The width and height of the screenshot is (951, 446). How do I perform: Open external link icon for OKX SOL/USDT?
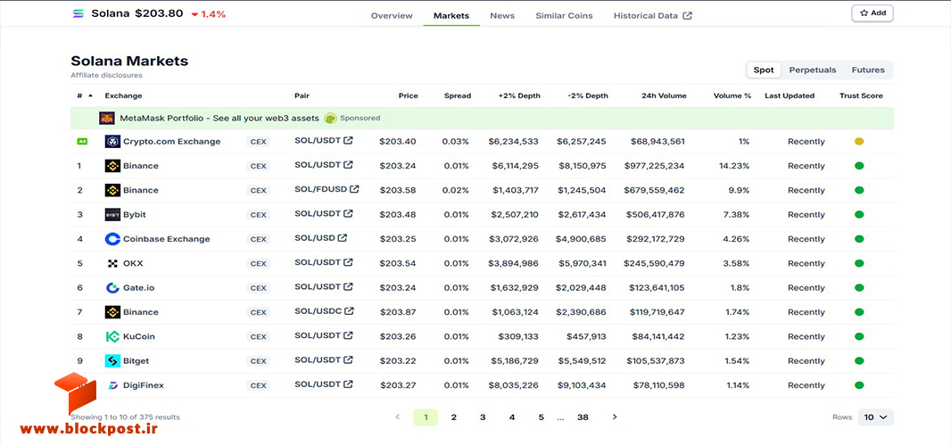tap(348, 262)
